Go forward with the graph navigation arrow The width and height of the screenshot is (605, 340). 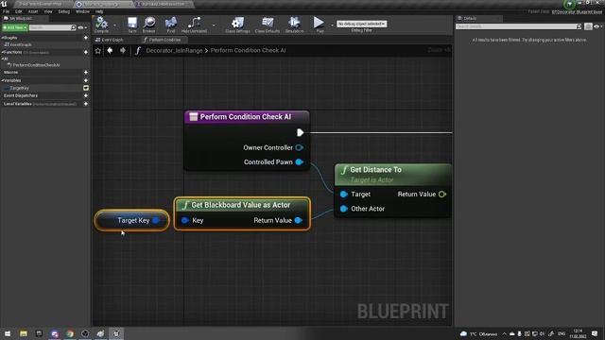click(123, 50)
